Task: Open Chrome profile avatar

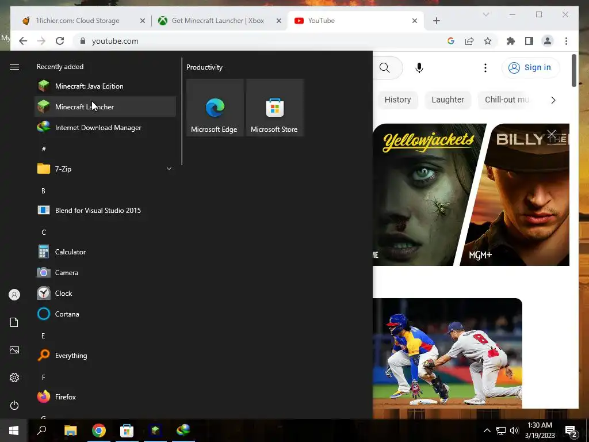Action: 548,41
